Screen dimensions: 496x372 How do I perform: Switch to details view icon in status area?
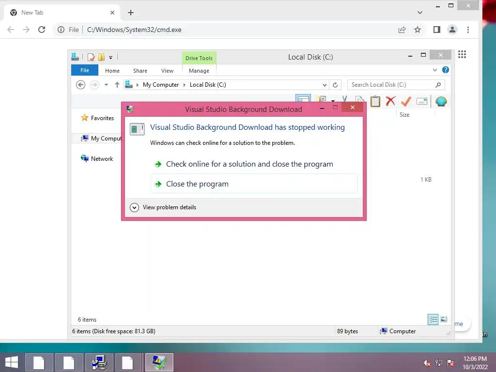[433, 319]
